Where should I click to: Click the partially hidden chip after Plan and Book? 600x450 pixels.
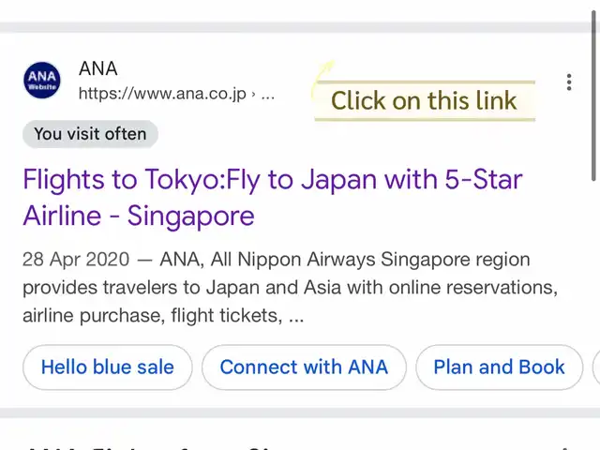pos(596,367)
